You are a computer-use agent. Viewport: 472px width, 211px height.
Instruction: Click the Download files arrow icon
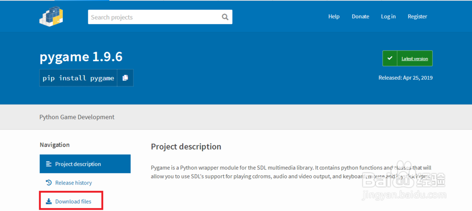click(49, 202)
